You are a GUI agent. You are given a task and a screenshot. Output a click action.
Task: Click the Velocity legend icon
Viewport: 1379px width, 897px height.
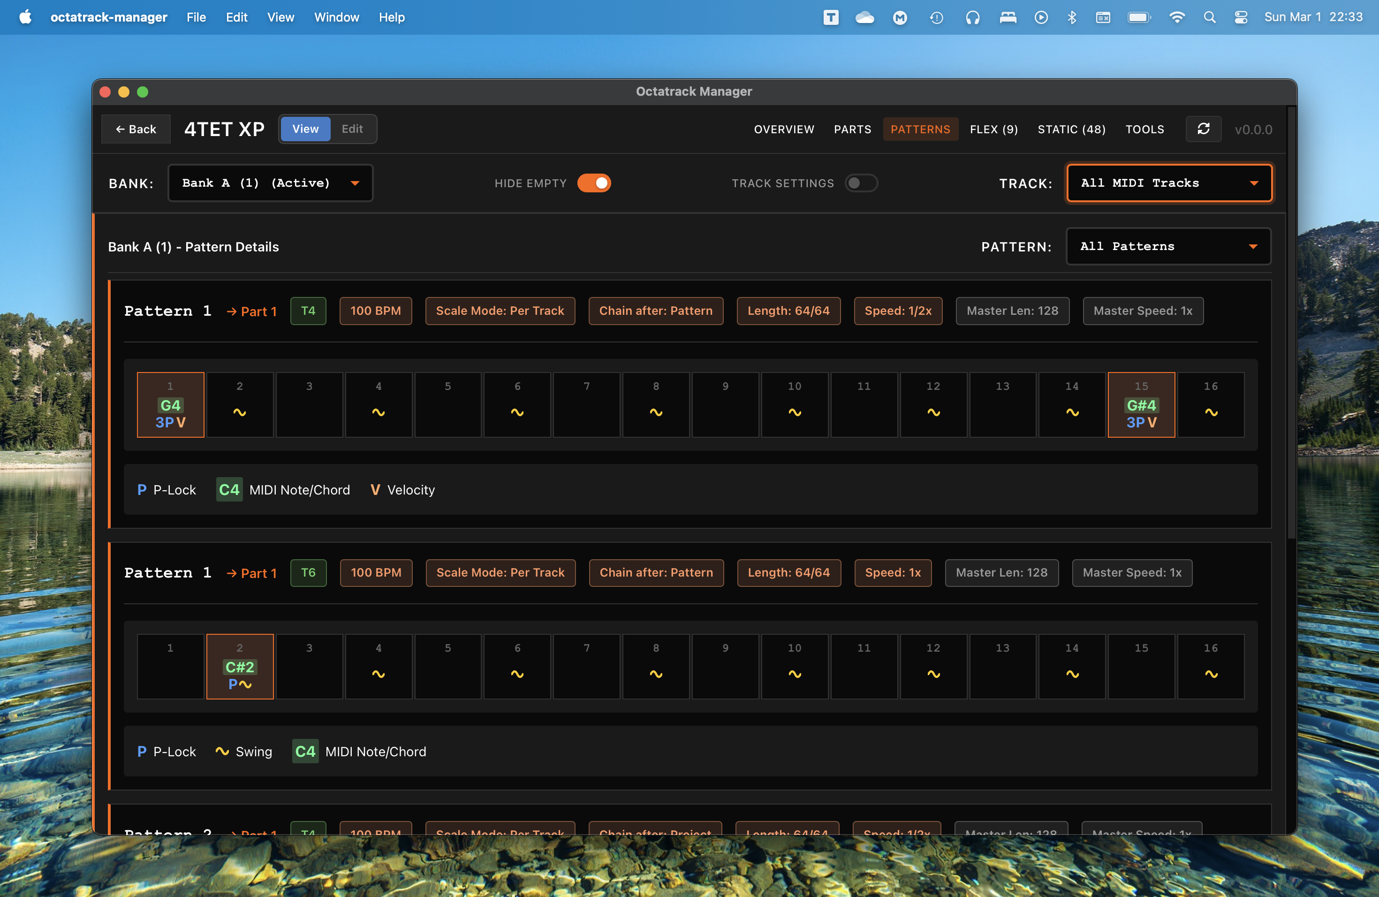click(x=375, y=490)
